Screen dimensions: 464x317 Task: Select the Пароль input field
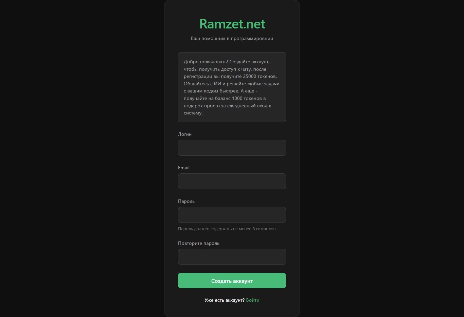[x=232, y=215]
